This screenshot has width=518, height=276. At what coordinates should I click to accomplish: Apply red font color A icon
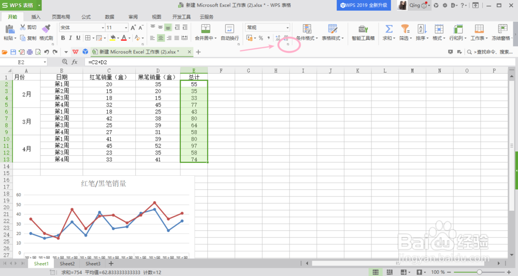click(124, 38)
